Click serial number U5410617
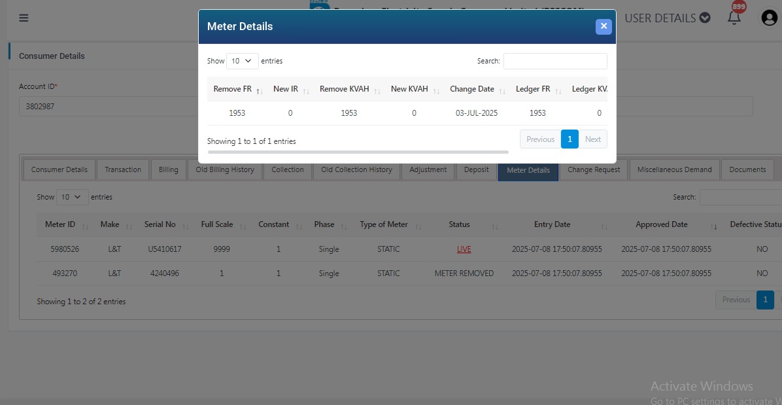Screen dimensions: 782x405 pos(165,249)
